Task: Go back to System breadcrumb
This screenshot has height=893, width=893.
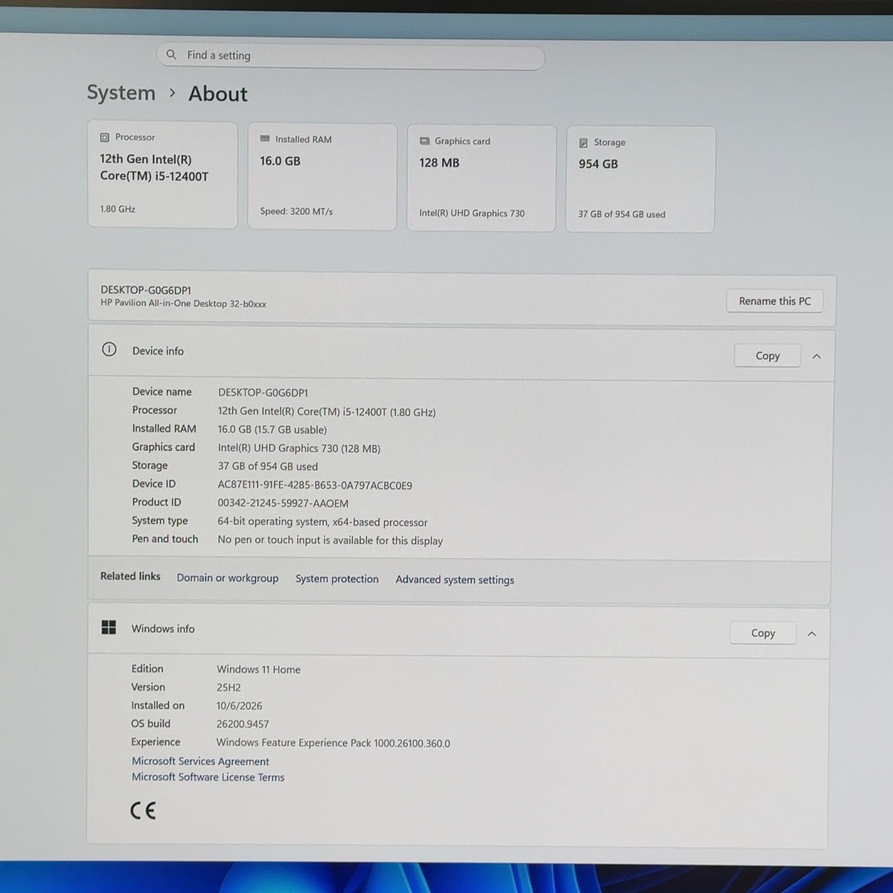Action: pyautogui.click(x=121, y=92)
